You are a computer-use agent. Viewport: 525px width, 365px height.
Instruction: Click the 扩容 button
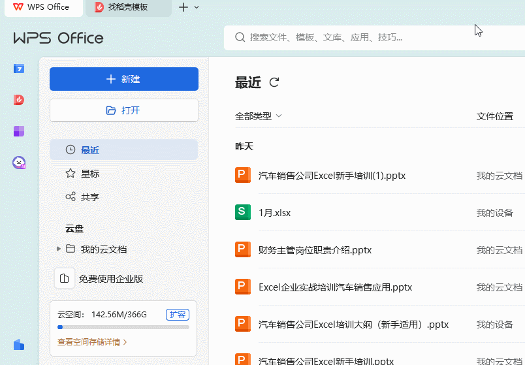pyautogui.click(x=178, y=315)
